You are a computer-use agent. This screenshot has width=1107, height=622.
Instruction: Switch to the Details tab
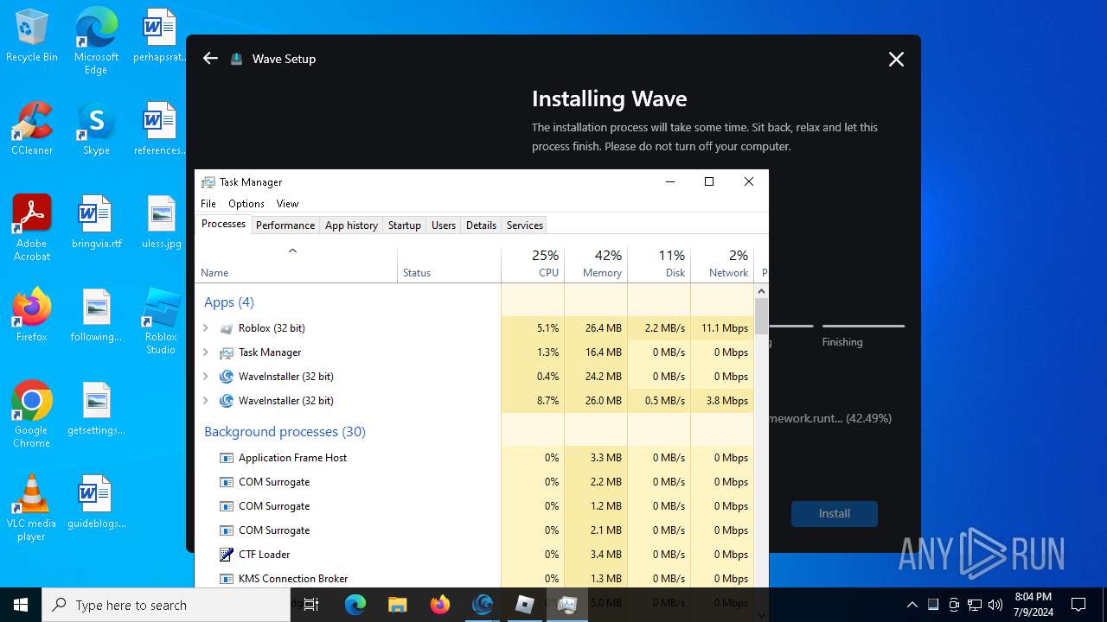click(481, 225)
